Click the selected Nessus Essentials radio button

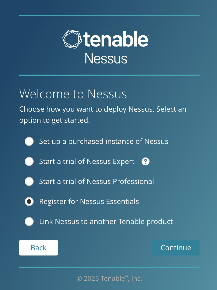(x=29, y=201)
